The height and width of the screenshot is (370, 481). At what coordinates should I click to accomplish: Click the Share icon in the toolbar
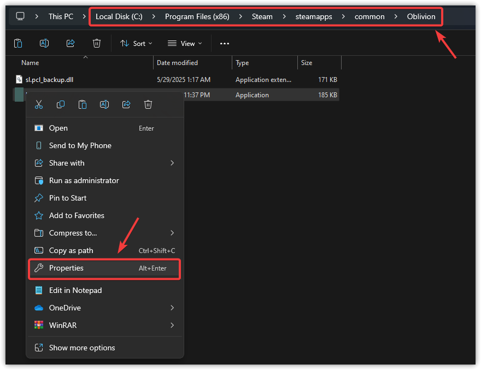point(71,43)
